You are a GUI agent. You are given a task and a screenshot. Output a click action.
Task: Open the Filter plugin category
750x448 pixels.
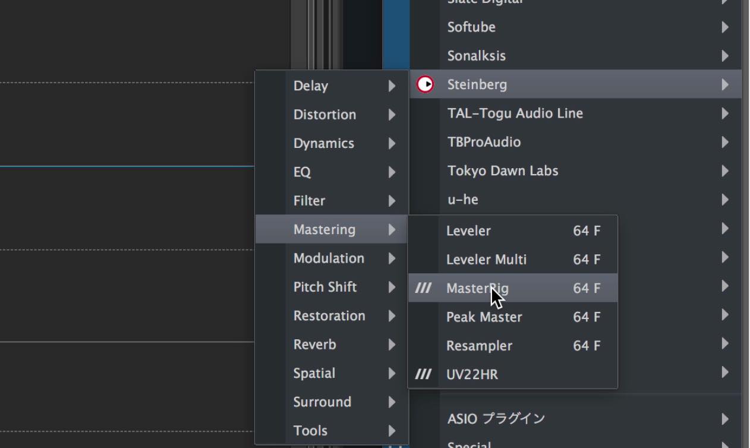click(332, 201)
